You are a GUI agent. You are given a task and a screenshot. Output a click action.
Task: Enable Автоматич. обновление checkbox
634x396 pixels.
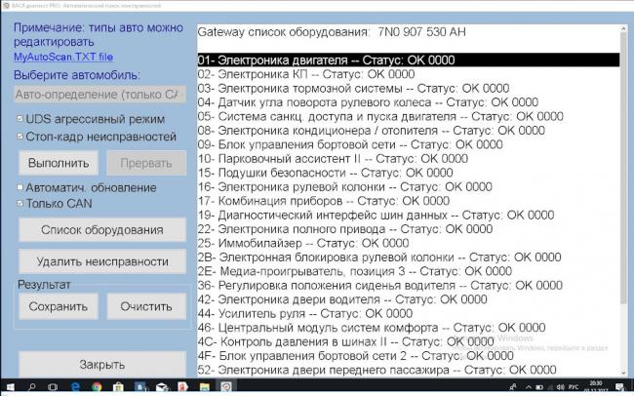20,187
